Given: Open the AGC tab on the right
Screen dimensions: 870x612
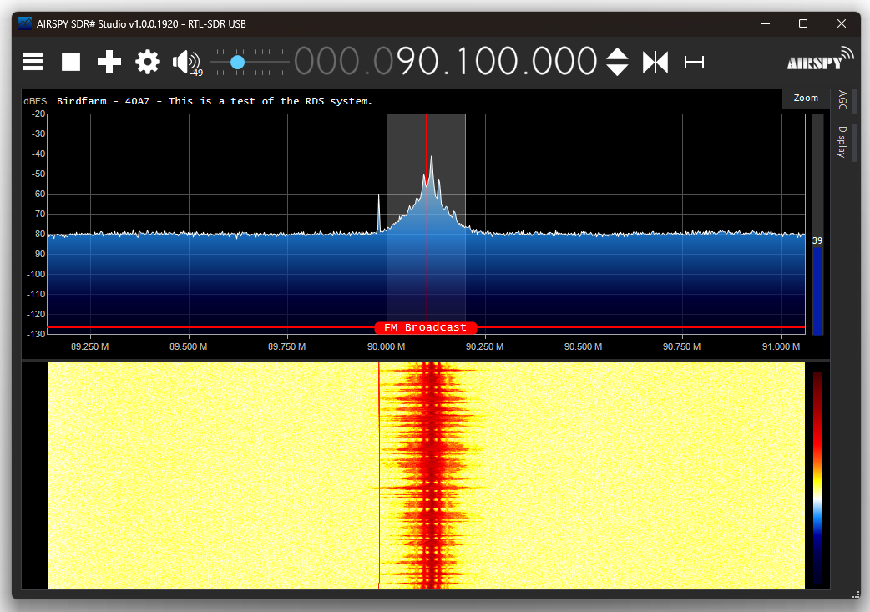Looking at the screenshot, I should tap(842, 102).
